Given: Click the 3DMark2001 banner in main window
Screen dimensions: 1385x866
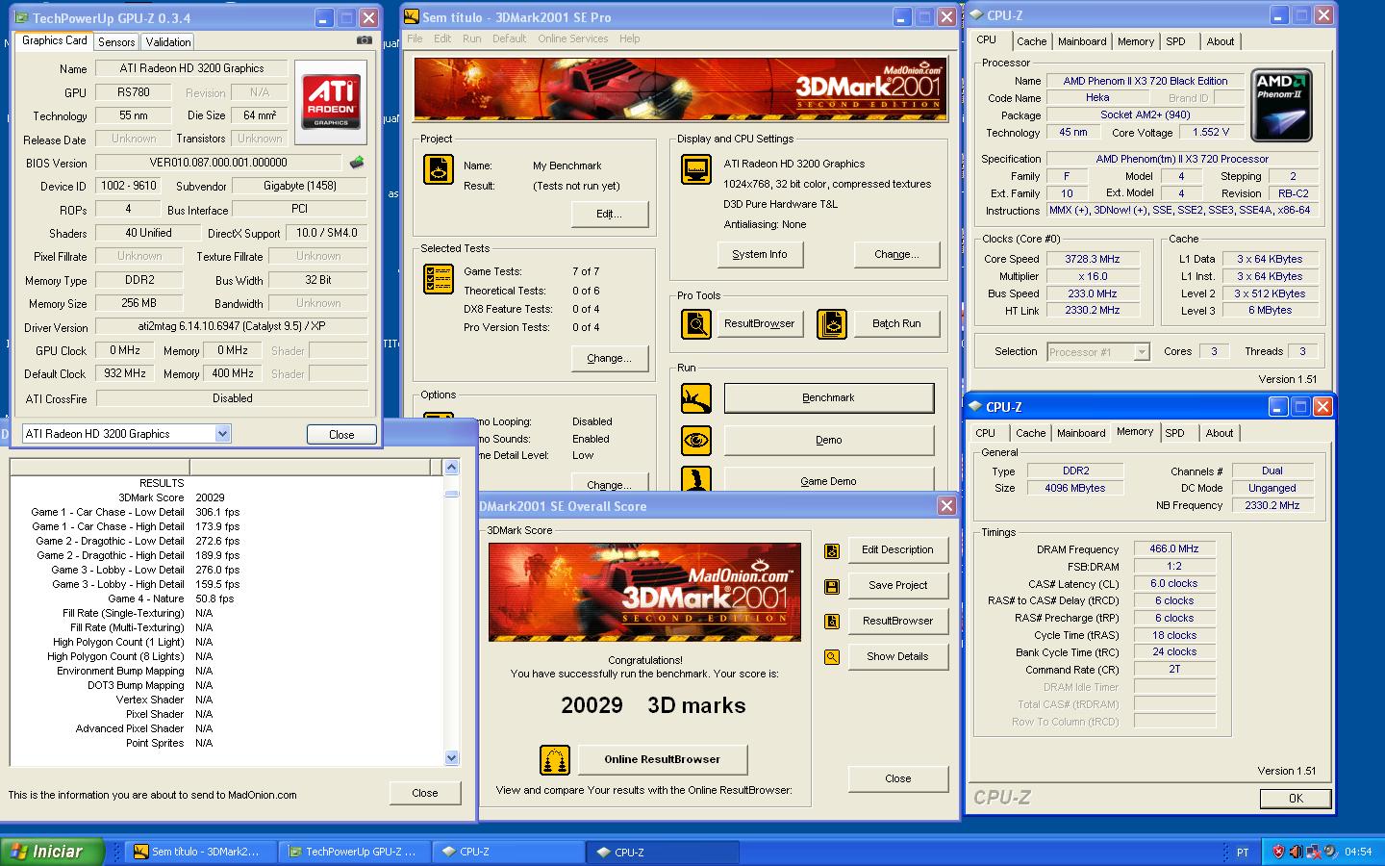Looking at the screenshot, I should (x=681, y=89).
